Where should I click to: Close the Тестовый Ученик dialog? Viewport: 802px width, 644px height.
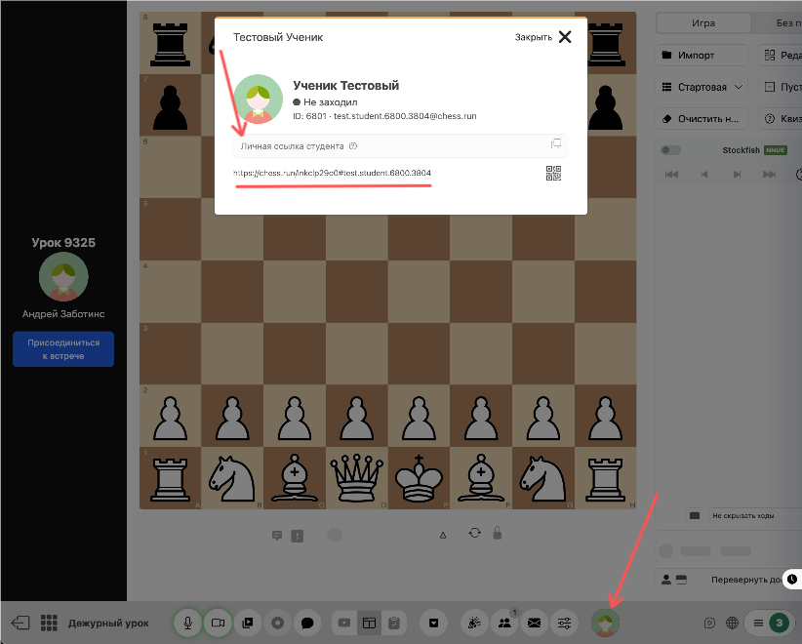point(542,37)
